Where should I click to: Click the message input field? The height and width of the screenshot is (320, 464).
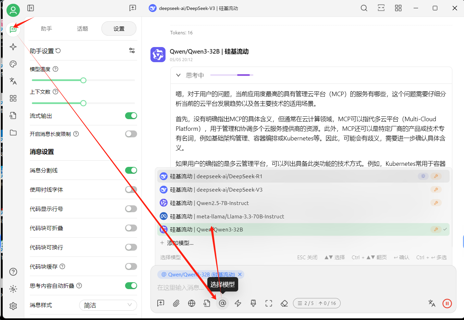pyautogui.click(x=303, y=288)
